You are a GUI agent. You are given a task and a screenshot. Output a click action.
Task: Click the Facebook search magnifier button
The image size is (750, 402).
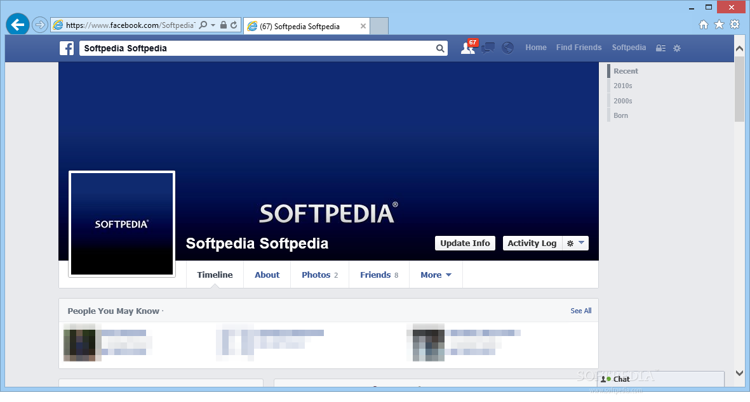coord(440,48)
